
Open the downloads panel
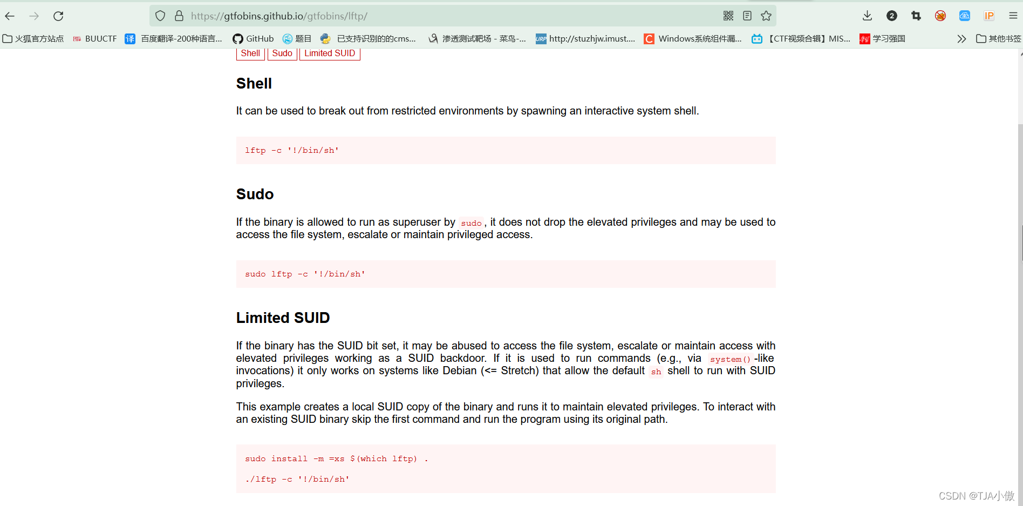(x=867, y=16)
